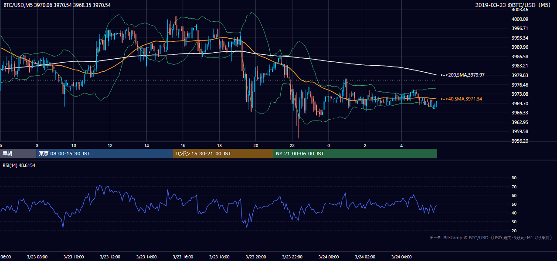Click the BTC/USD,M5 OHLC header text
Screen dimensions: 557x261
(x=57, y=5)
